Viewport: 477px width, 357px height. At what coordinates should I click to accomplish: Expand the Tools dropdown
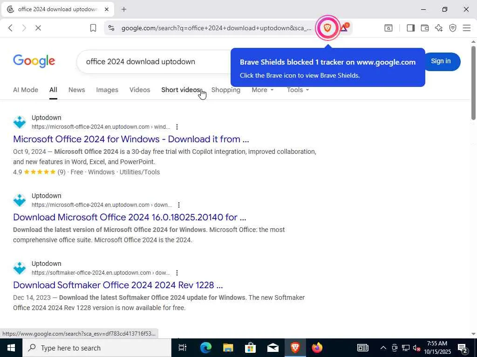click(298, 90)
